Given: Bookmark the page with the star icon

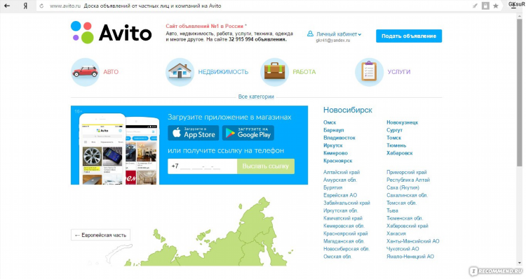Looking at the screenshot, I should point(496,6).
